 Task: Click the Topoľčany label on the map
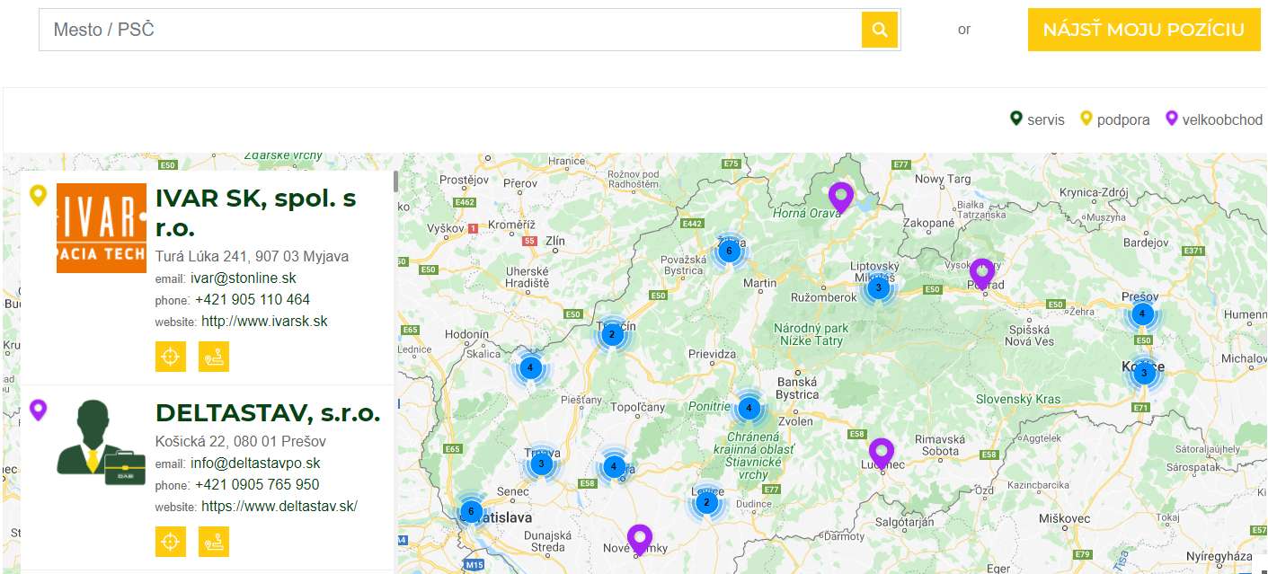(638, 407)
